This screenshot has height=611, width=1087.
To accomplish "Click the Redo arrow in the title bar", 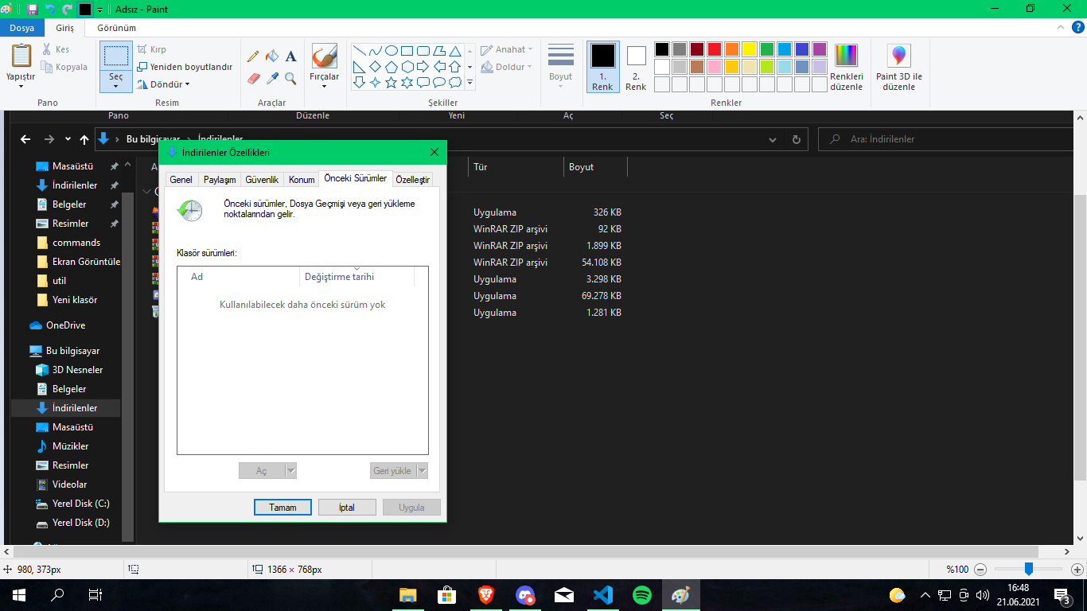I will tap(67, 9).
